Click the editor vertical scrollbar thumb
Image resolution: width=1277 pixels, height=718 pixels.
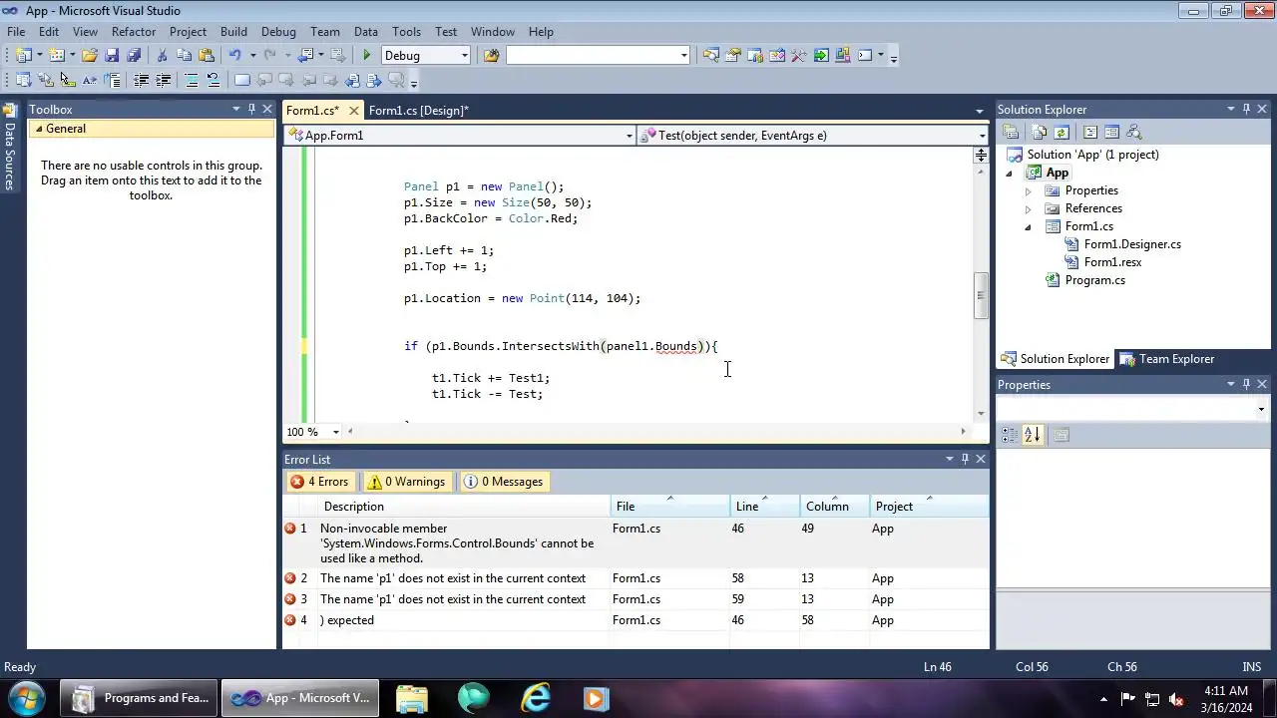pos(981,295)
